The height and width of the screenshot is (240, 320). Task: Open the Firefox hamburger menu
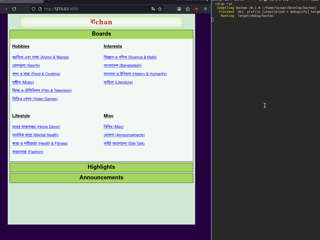coord(205,9)
